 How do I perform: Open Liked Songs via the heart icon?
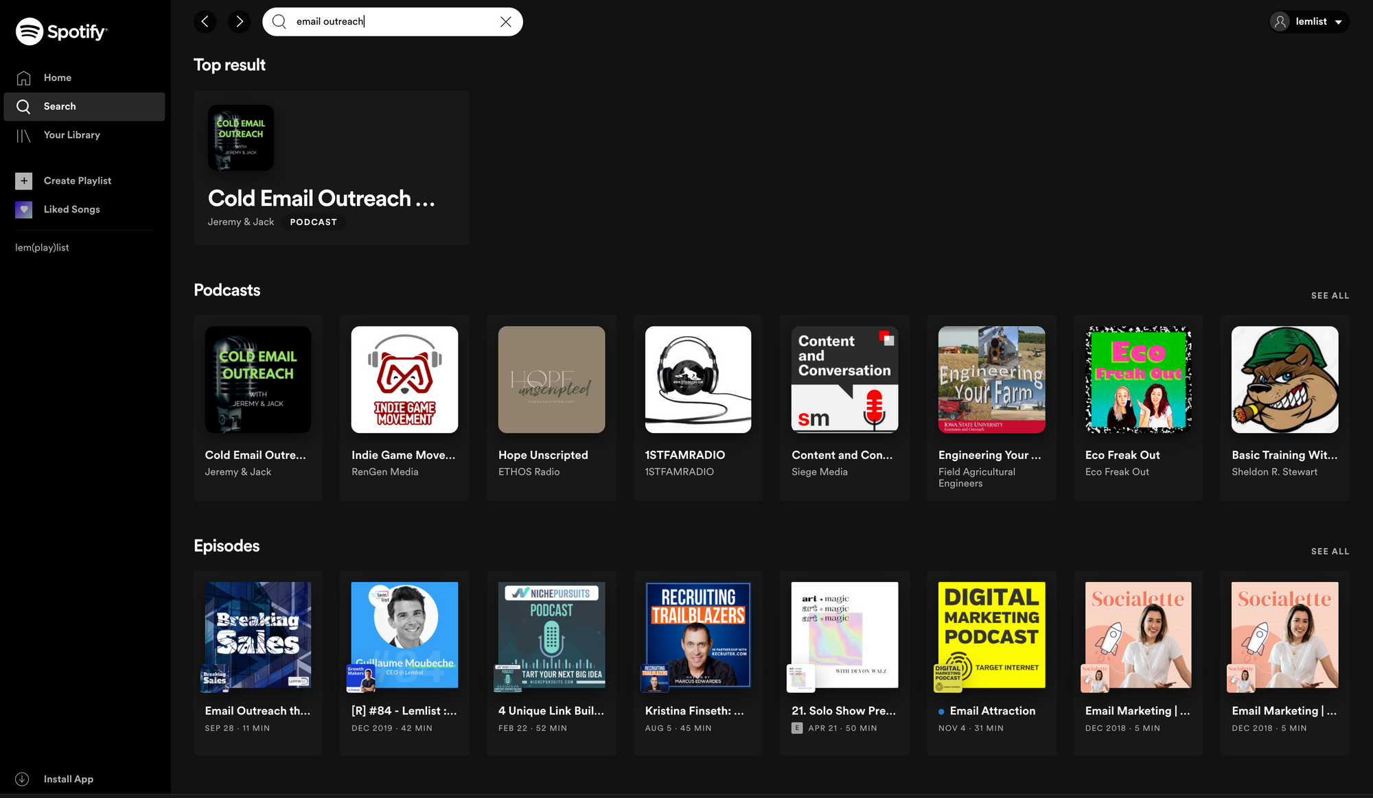pos(23,209)
